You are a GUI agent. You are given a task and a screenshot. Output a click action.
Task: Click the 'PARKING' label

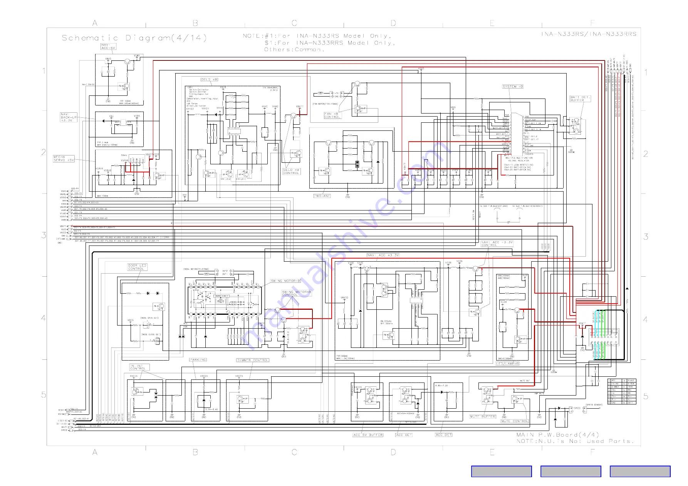click(x=198, y=360)
